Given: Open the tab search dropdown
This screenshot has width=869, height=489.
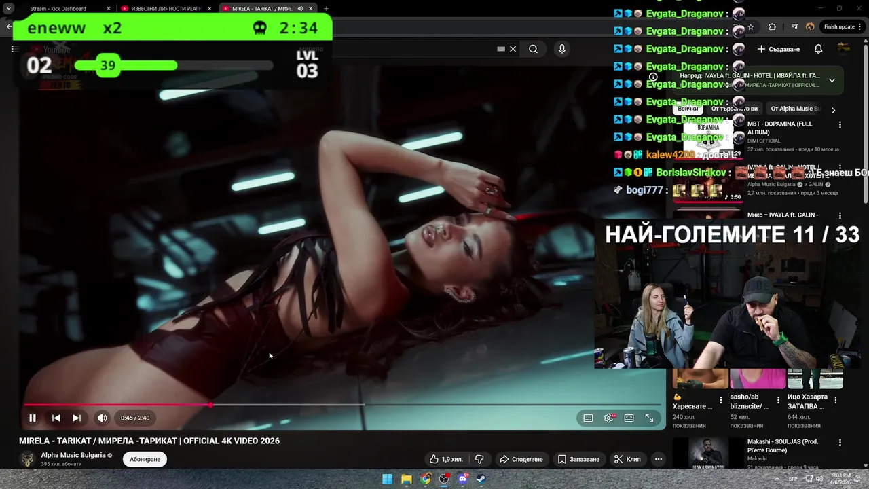Looking at the screenshot, I should click(9, 9).
